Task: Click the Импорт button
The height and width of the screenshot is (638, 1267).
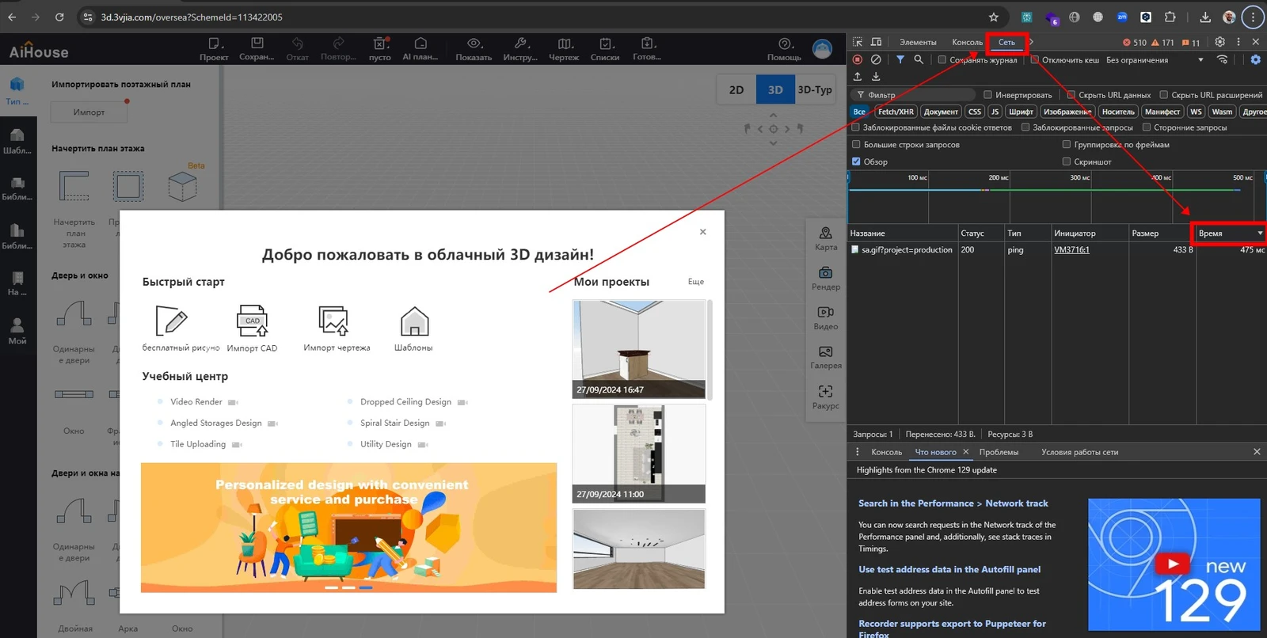Action: tap(89, 112)
